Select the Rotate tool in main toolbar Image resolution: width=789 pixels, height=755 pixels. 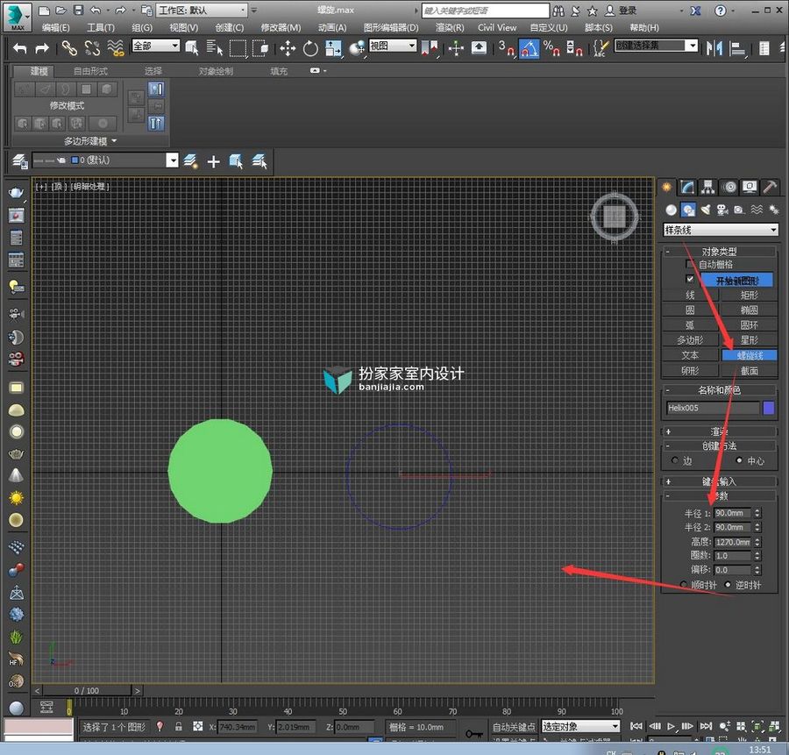[310, 48]
